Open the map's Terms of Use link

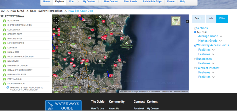tap(167, 92)
